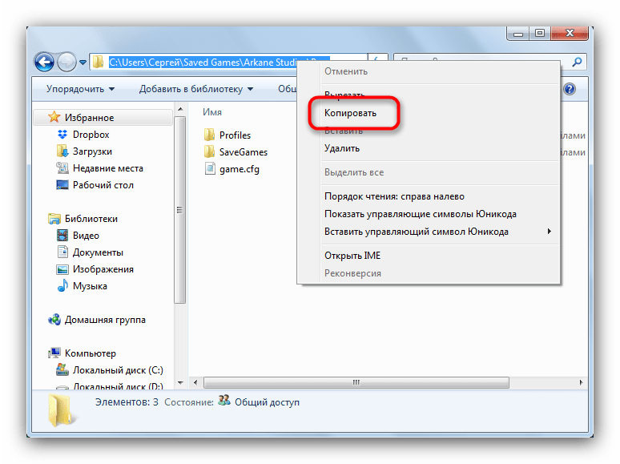Click navigation pane scroll up arrow
Viewport: 620px width, 464px height.
coord(180,109)
